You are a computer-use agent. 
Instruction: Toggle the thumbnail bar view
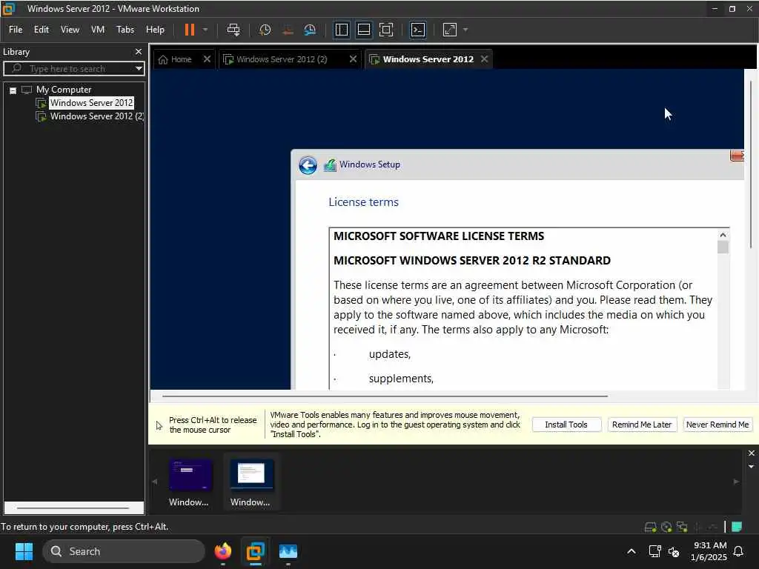(363, 30)
